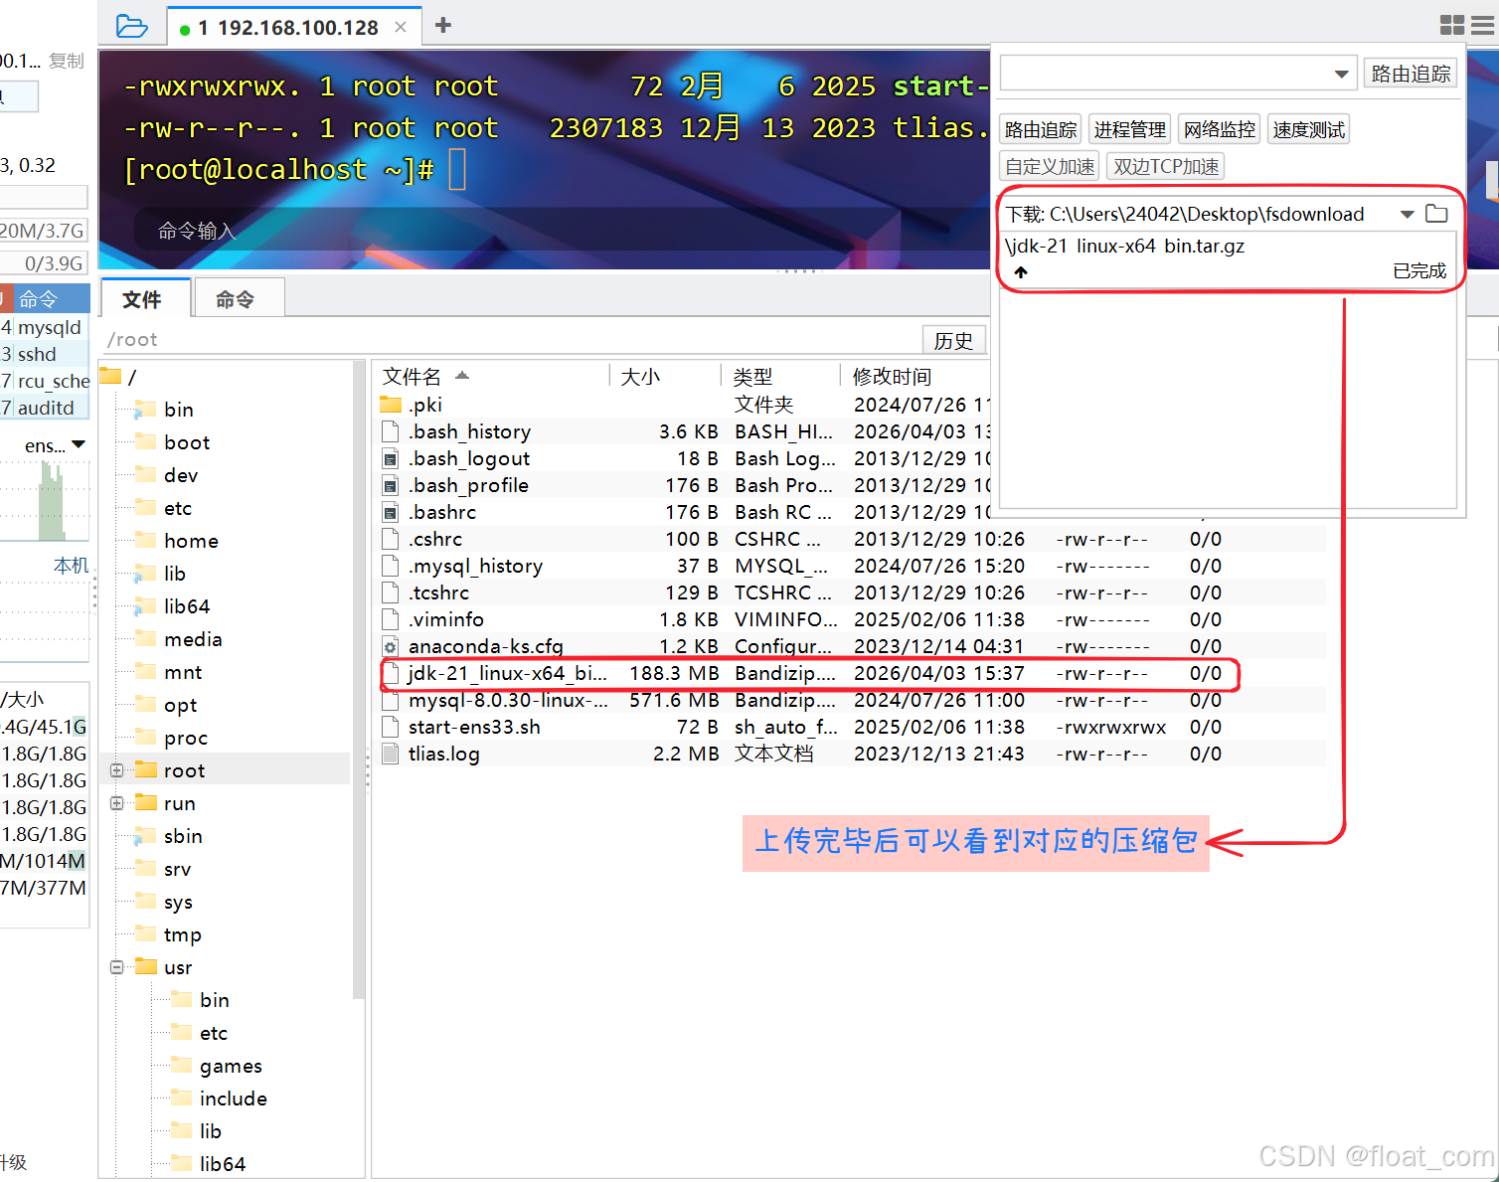
Task: Close the 192.168.100.128 tab
Action: (401, 27)
